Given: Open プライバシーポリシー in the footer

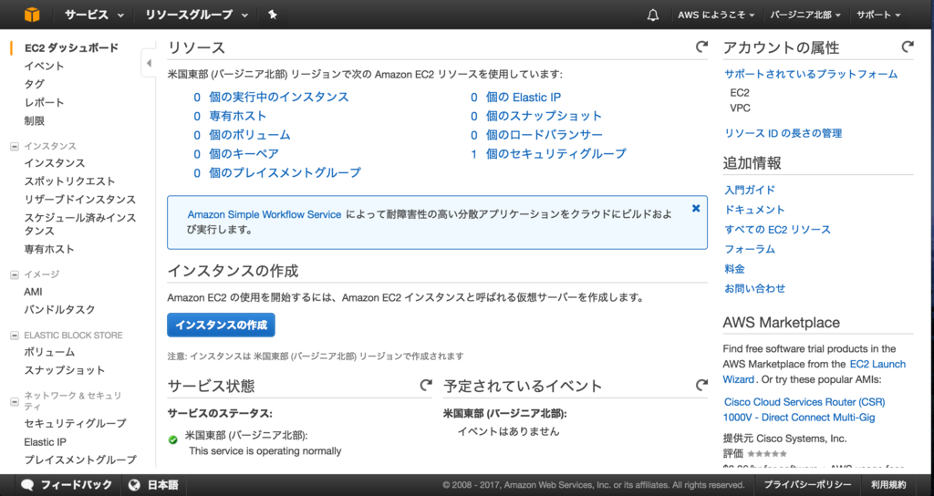Looking at the screenshot, I should 808,485.
